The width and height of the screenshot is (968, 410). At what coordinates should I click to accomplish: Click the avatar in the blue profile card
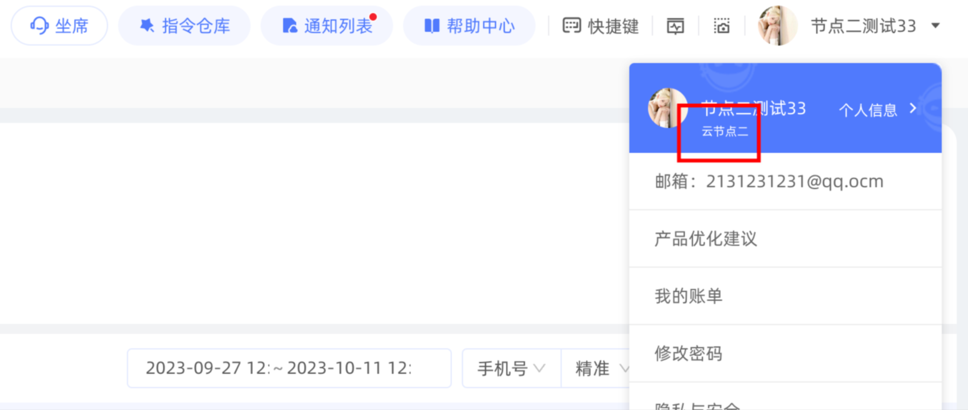click(667, 108)
